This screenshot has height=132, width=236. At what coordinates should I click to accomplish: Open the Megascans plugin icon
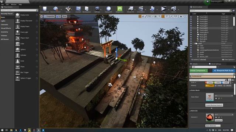point(119,9)
